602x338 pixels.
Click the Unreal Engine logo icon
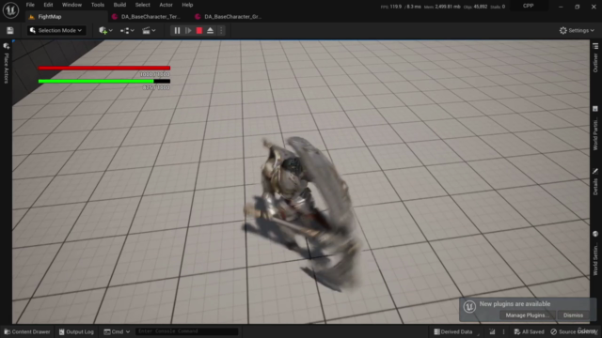click(x=10, y=10)
